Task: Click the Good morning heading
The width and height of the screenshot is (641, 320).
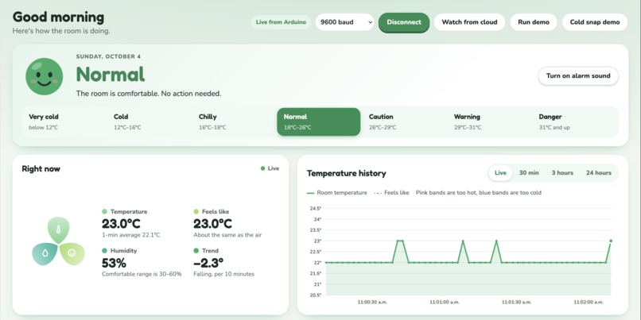Action: [x=59, y=17]
